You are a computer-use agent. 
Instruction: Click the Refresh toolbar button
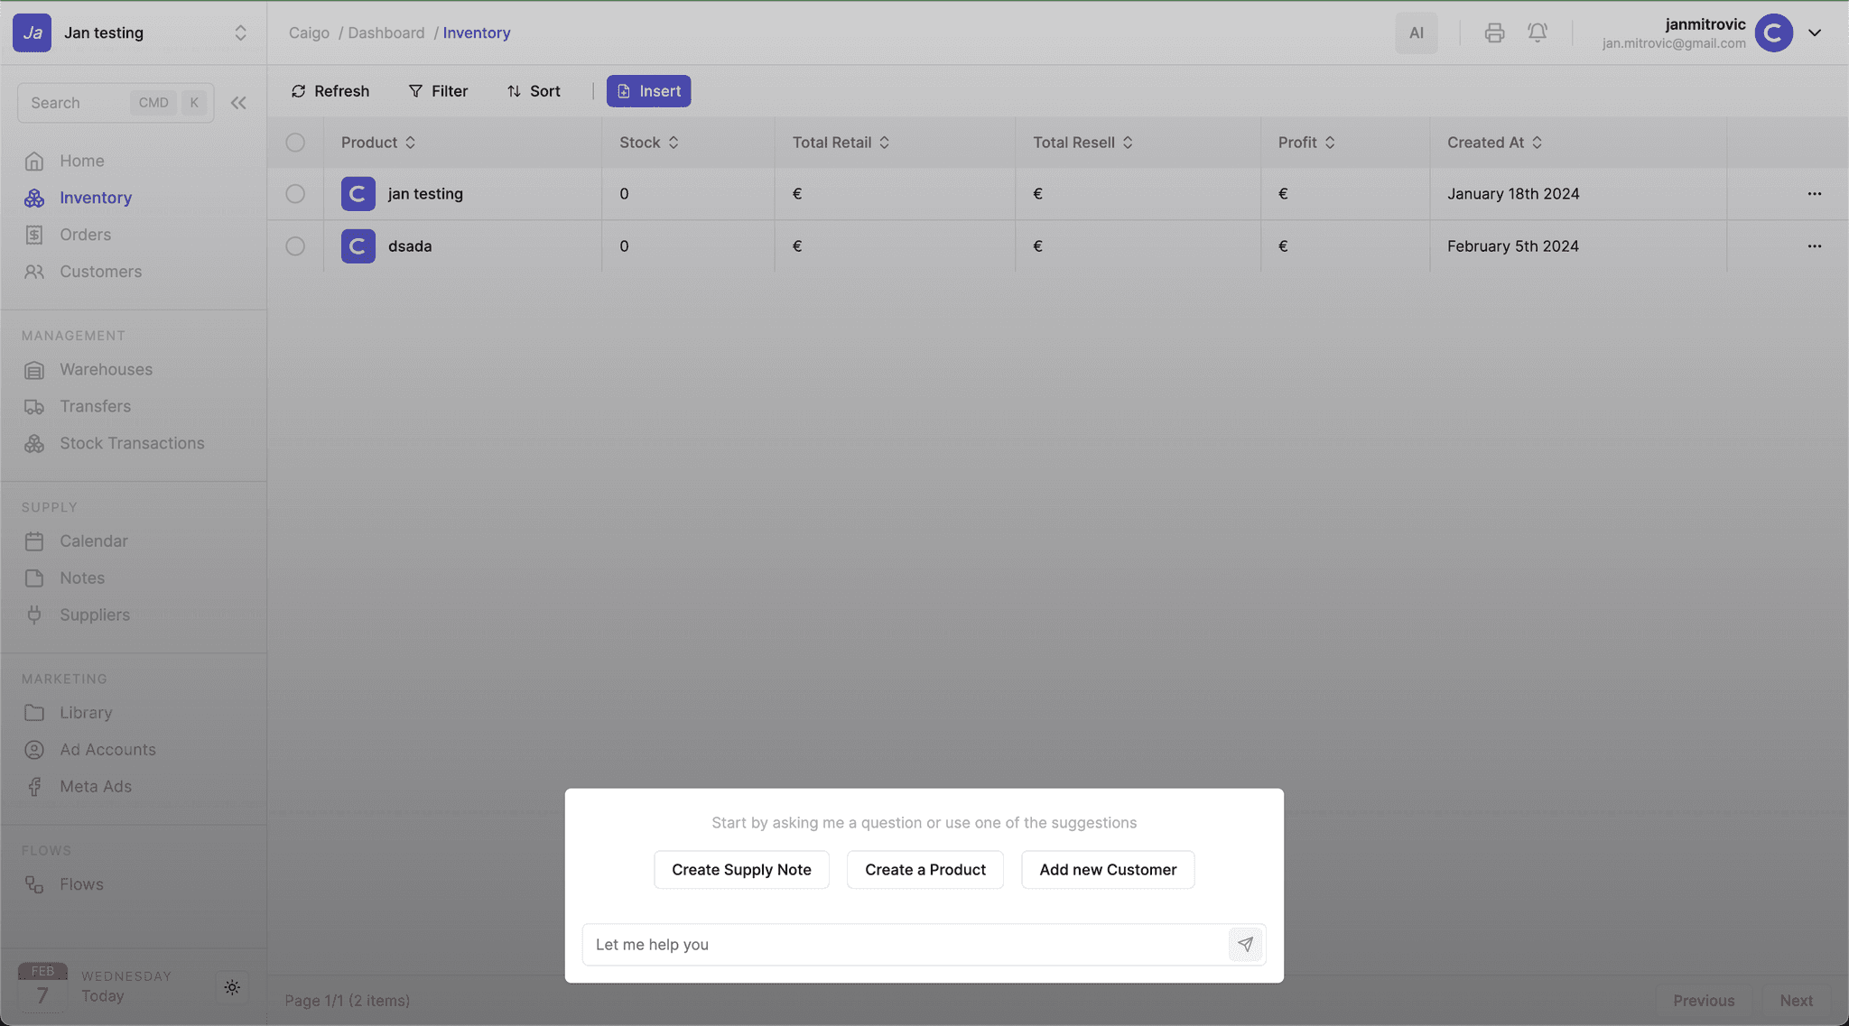coord(330,91)
